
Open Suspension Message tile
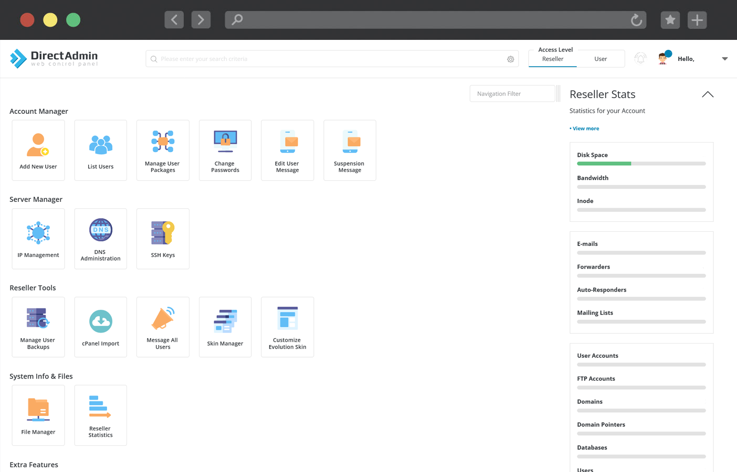coord(350,151)
